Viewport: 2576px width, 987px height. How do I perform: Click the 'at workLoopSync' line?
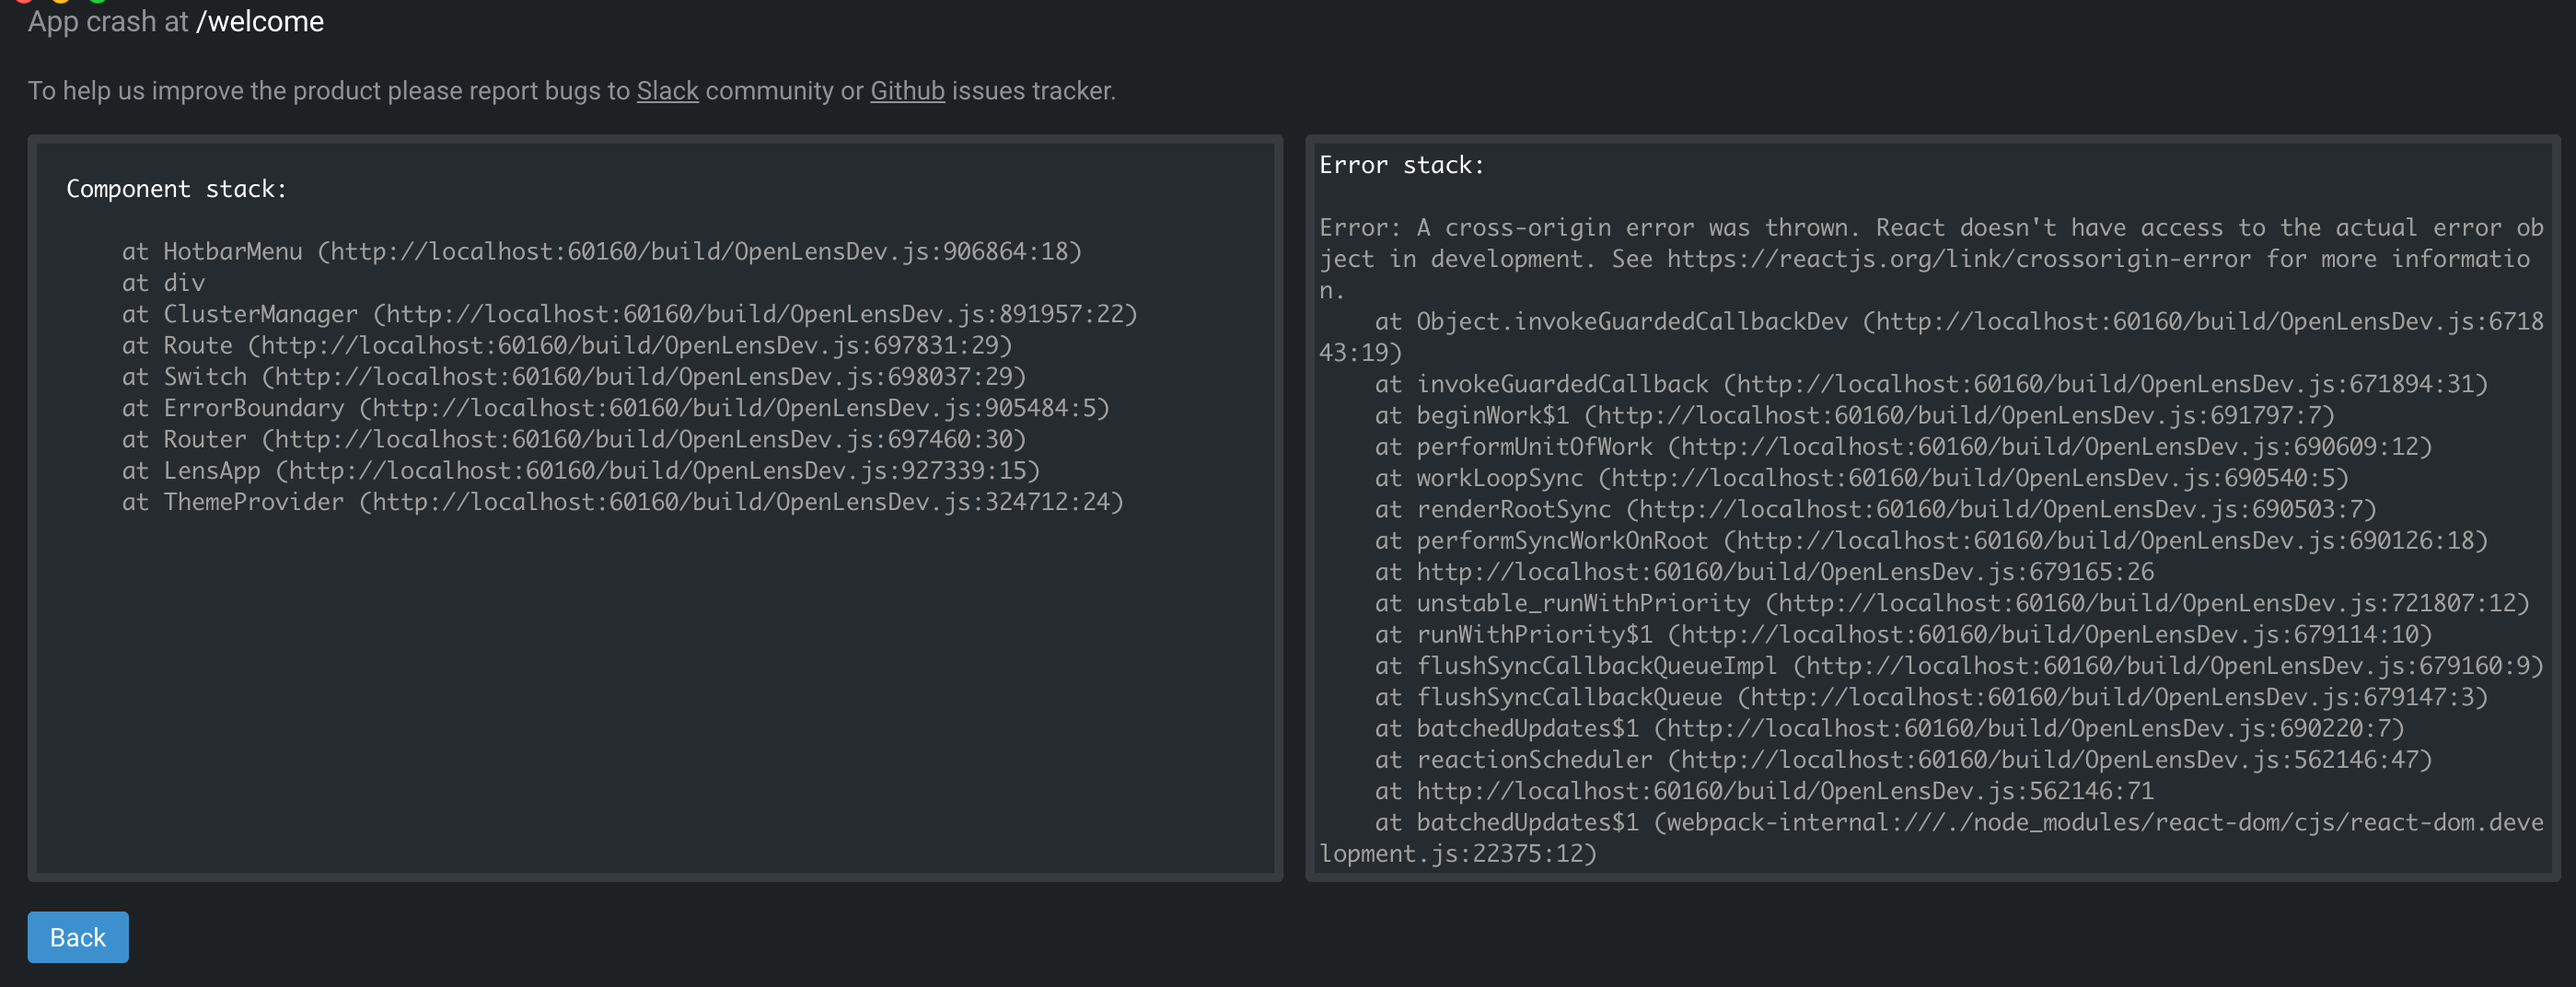click(1862, 478)
